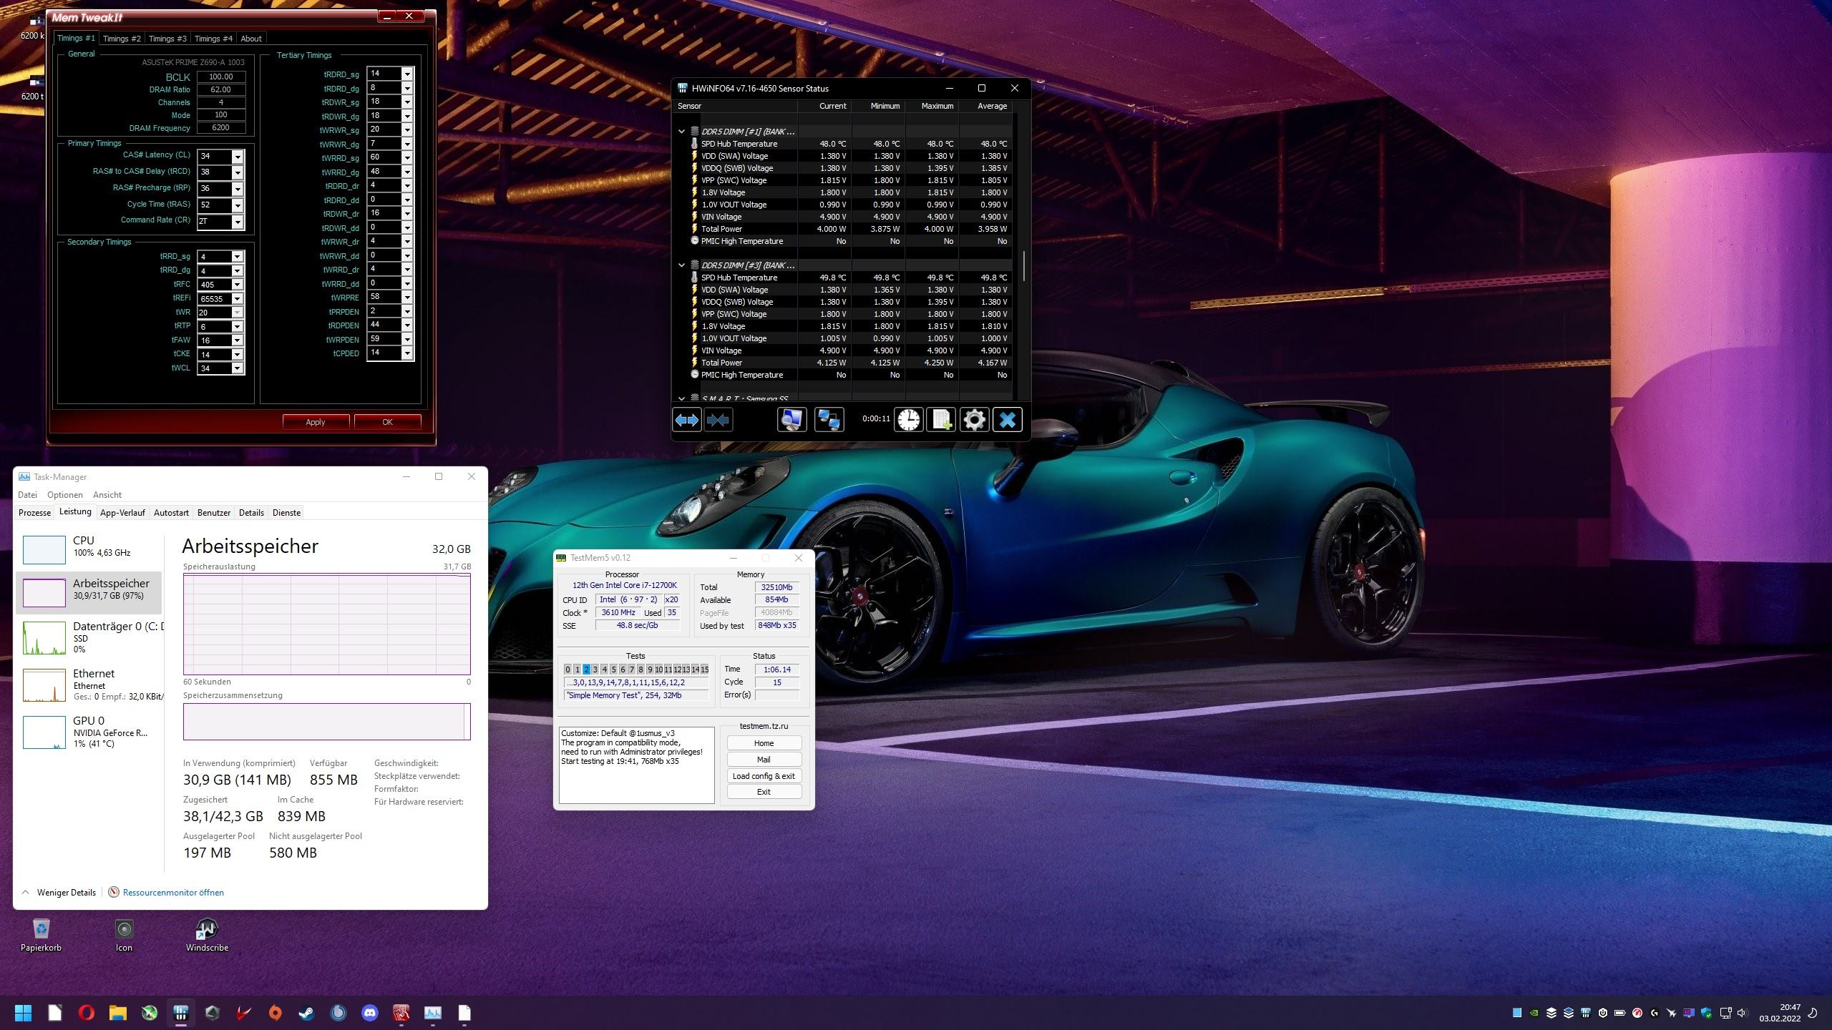Open HWiNFO remote network monitors icon
The width and height of the screenshot is (1832, 1030).
tap(829, 420)
